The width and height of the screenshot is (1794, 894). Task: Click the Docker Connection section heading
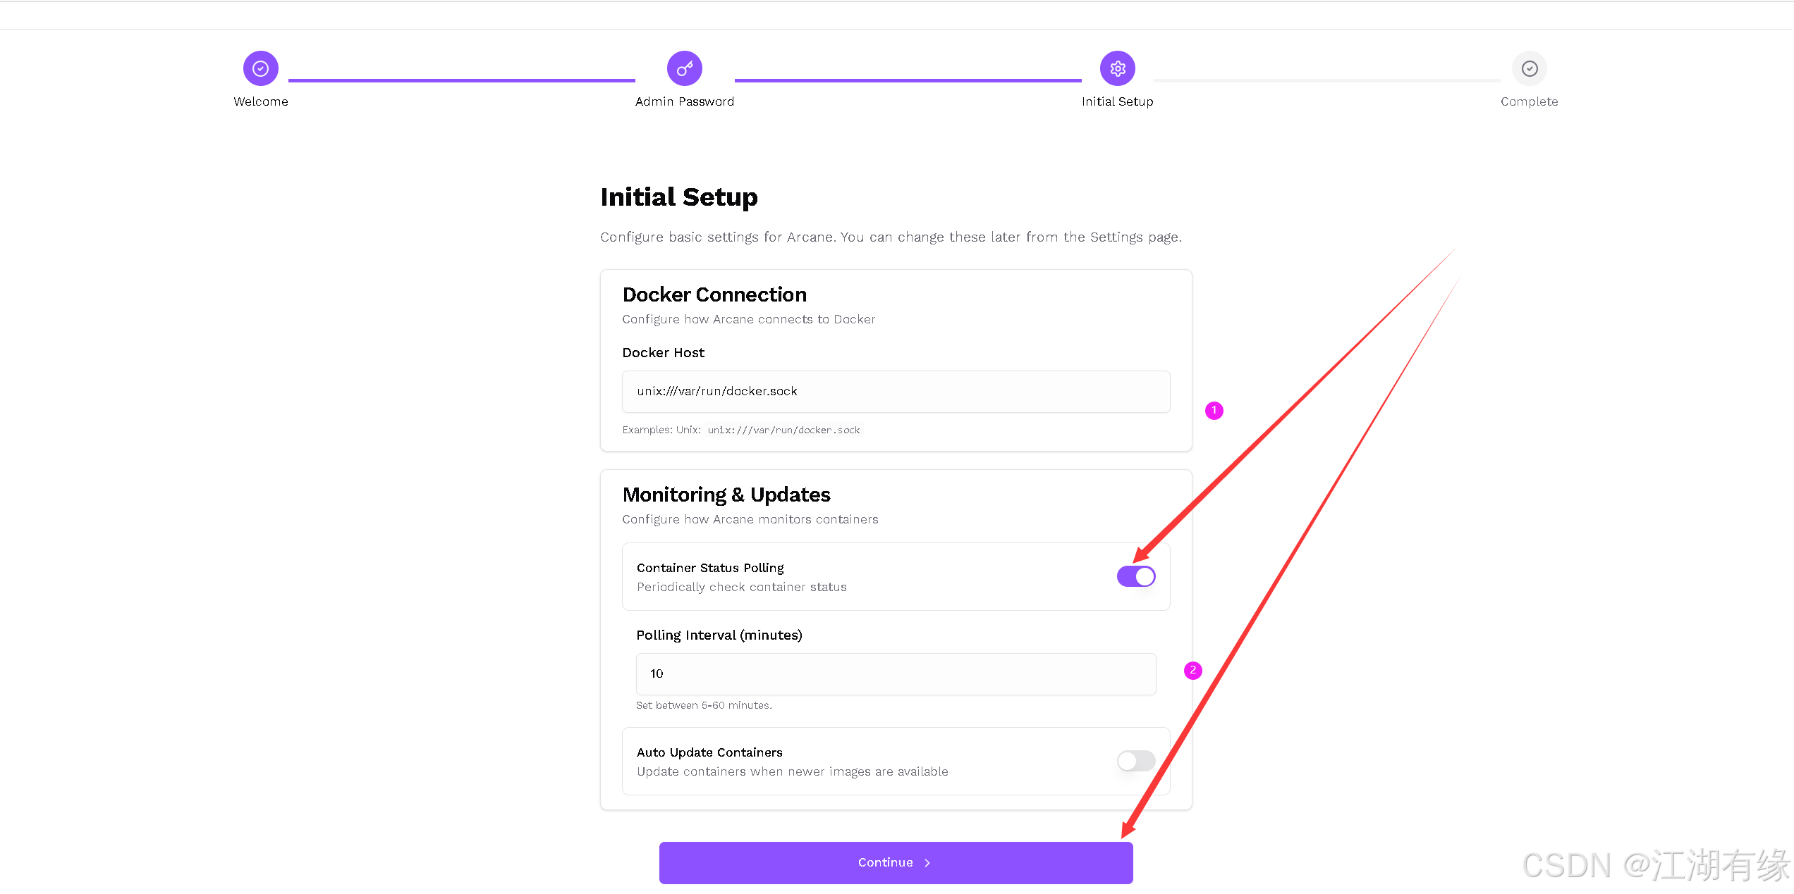714,294
